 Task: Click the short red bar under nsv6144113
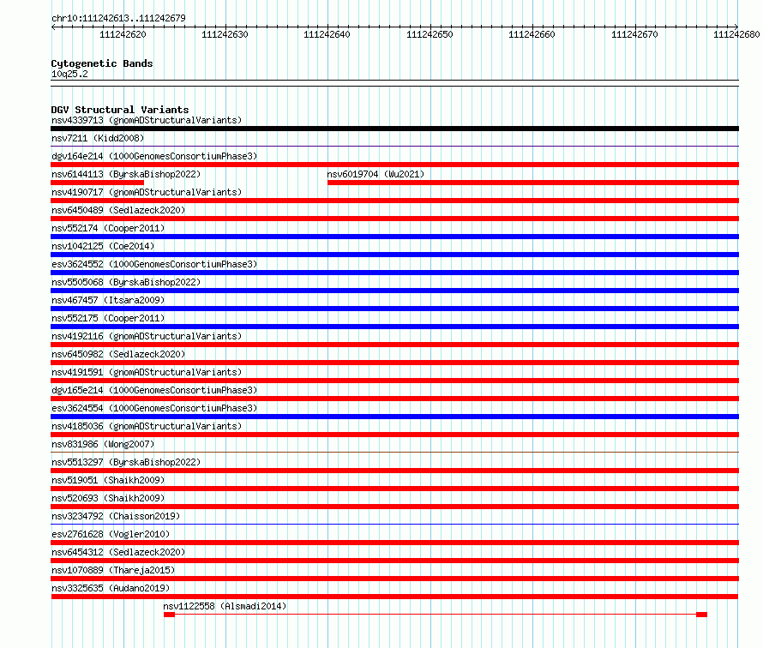pos(98,183)
